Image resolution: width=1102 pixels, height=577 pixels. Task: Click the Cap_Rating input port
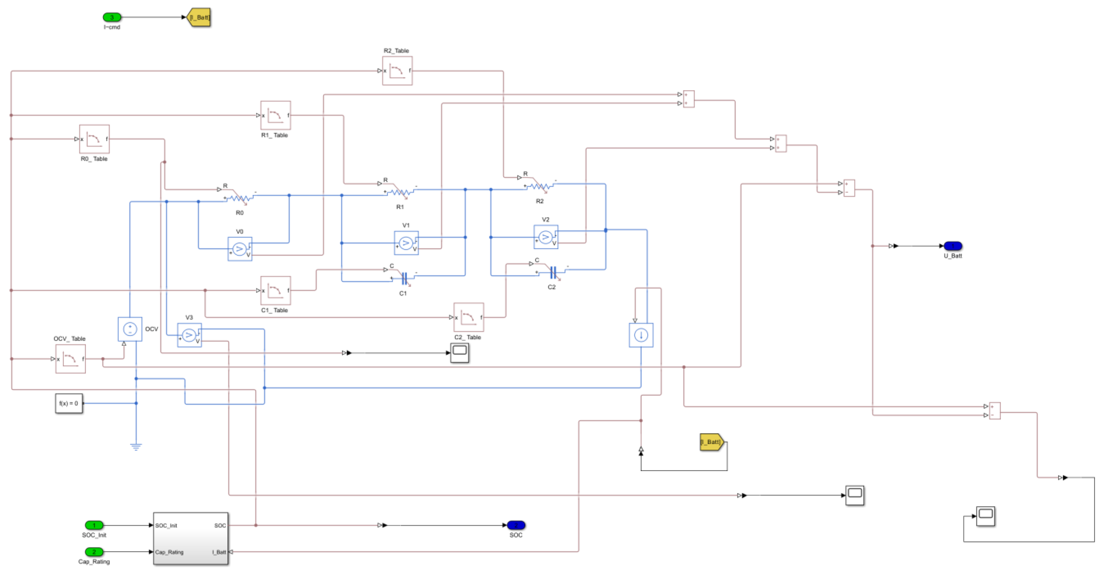point(94,552)
